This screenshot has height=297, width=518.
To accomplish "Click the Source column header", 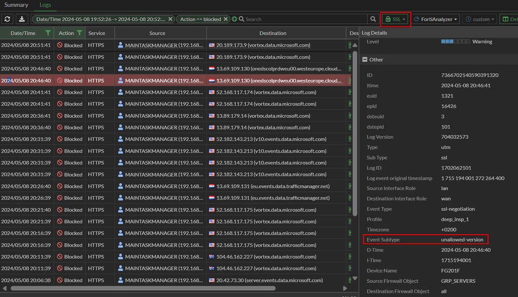I will 157,33.
